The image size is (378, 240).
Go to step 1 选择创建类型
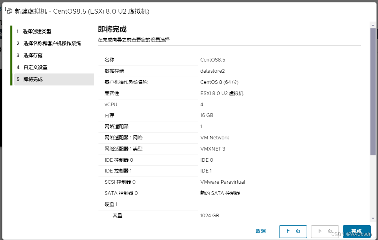pos(34,32)
